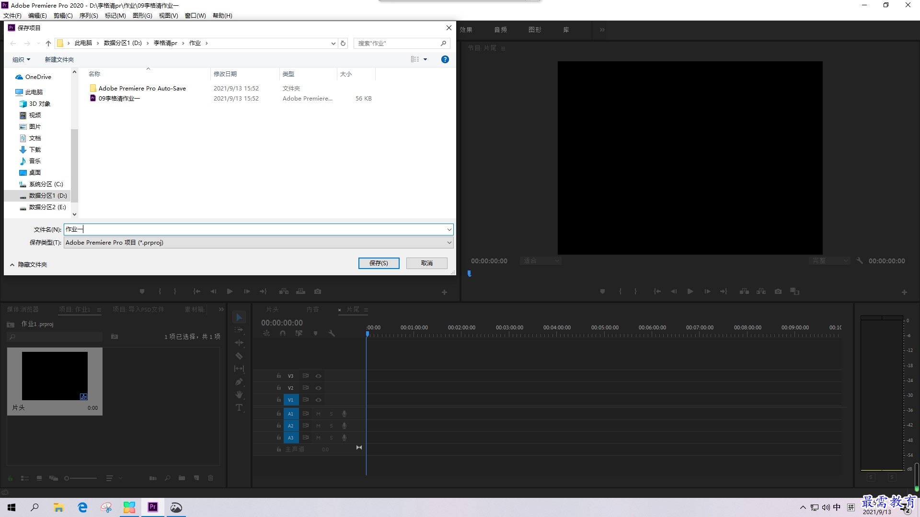Go up one folder level in dialog
This screenshot has height=517, width=920.
point(48,43)
